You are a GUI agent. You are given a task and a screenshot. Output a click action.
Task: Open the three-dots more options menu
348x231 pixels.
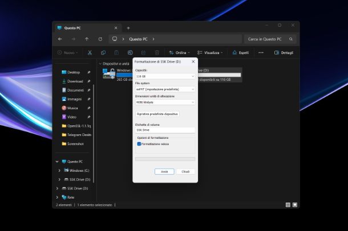point(261,52)
